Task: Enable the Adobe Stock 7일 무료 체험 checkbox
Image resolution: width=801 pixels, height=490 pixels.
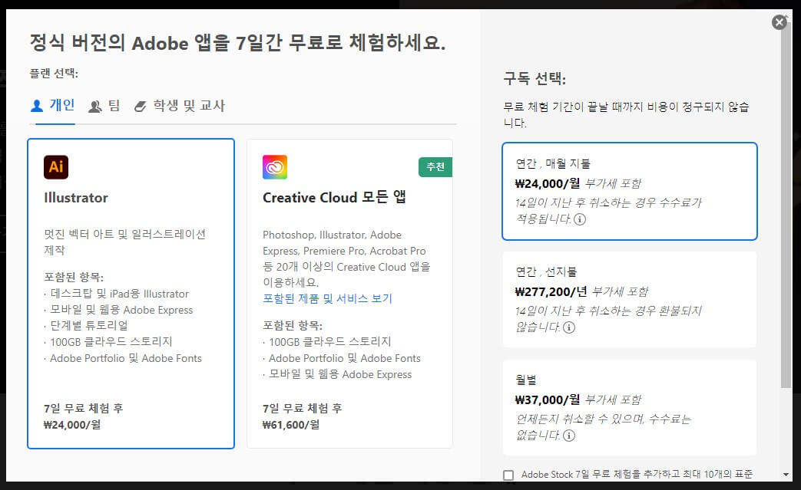Action: pos(508,475)
